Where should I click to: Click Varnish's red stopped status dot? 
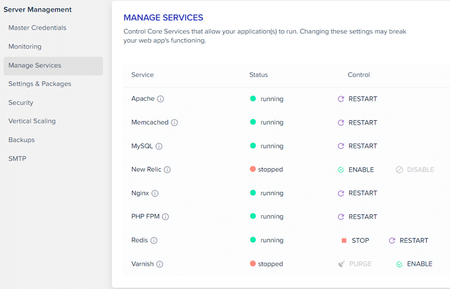(253, 263)
